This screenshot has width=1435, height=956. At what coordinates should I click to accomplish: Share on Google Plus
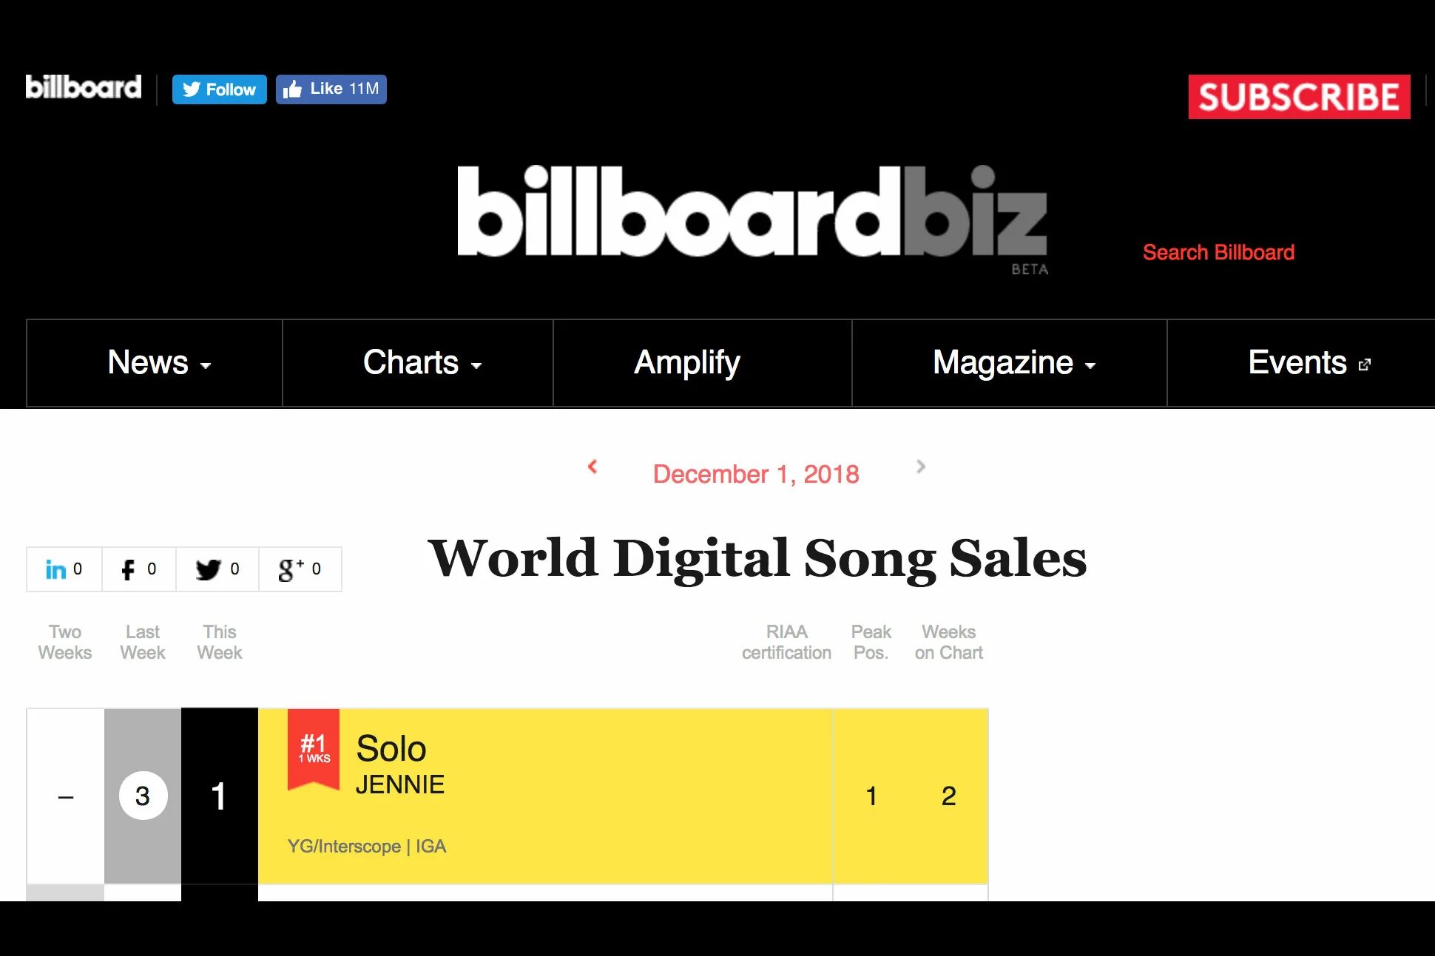point(300,569)
